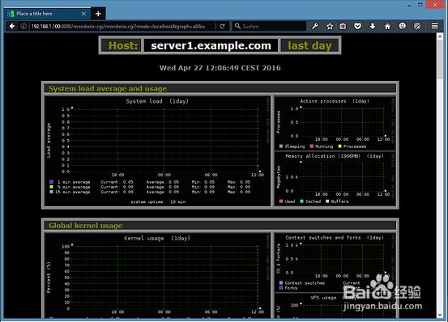Click the Suchen search box

tap(269, 26)
